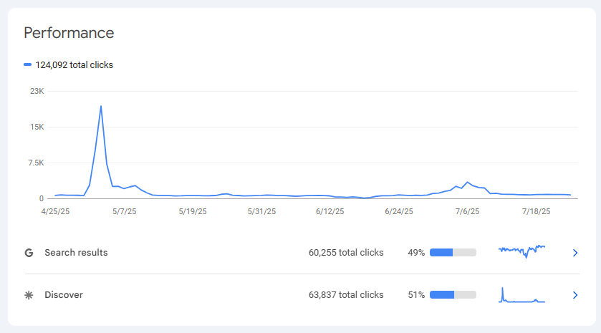Viewport: 601px width, 333px height.
Task: Expand Discover report using its right chevron
Action: 574,295
